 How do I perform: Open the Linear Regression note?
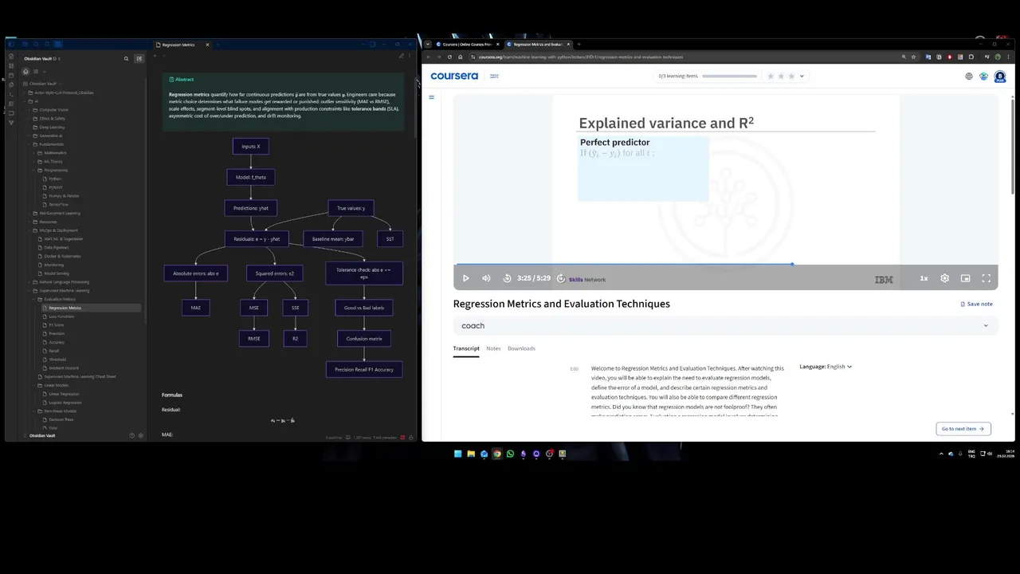pyautogui.click(x=64, y=394)
